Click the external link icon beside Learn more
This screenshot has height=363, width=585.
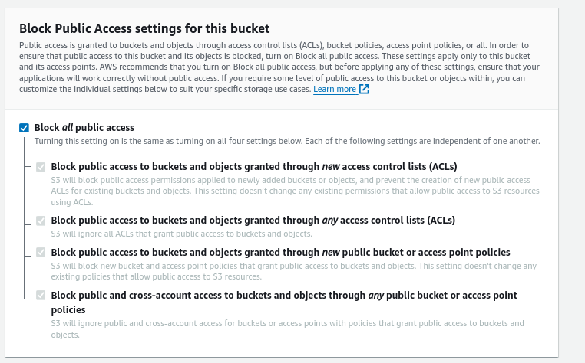tap(365, 90)
